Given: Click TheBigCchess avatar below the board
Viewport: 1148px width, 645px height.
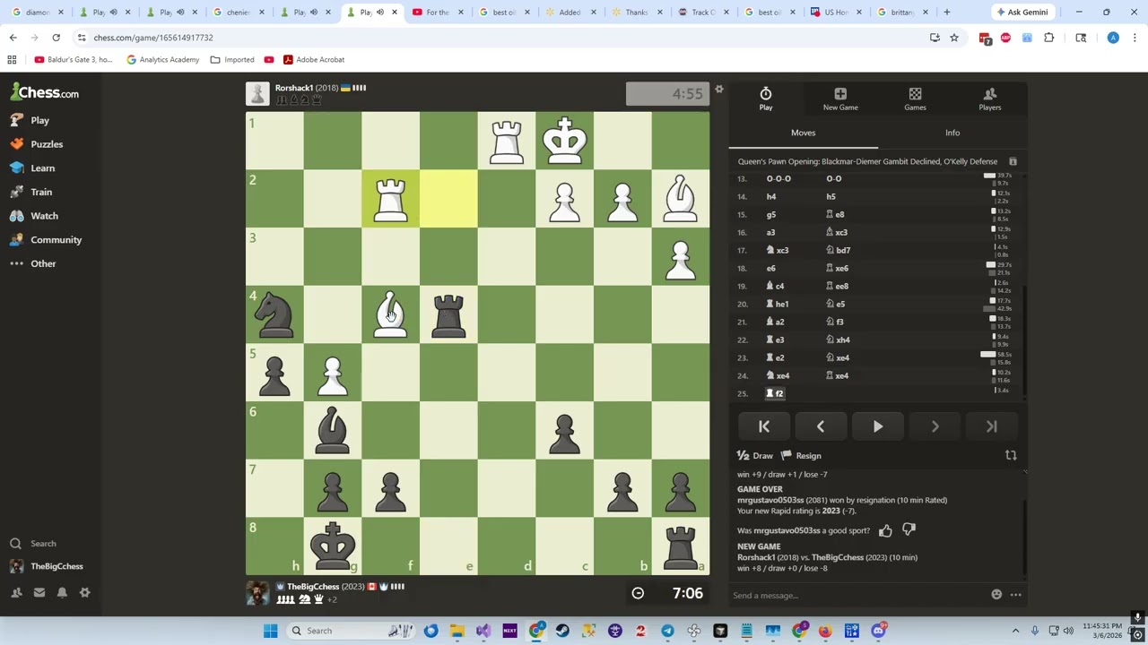Looking at the screenshot, I should coord(257,593).
